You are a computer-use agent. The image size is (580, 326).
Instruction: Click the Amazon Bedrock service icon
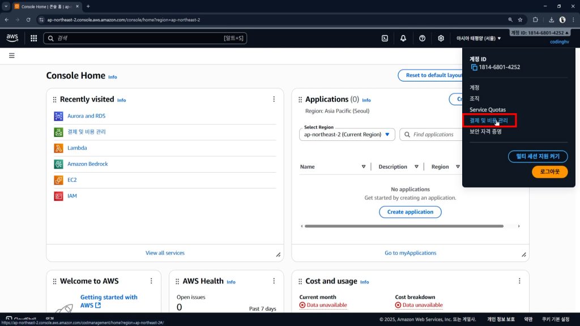coord(58,164)
